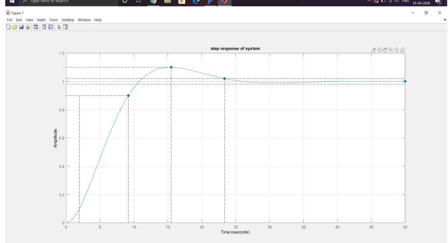
Task: Click the dock figure arrow below the close button
Action: tap(444, 20)
